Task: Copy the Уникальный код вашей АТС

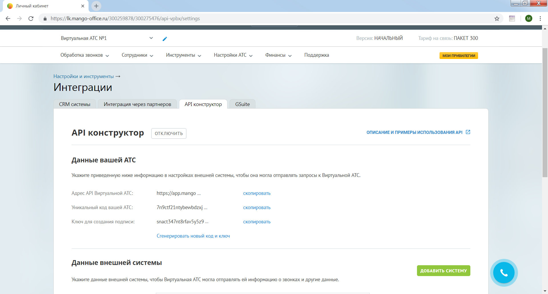Action: (257, 207)
